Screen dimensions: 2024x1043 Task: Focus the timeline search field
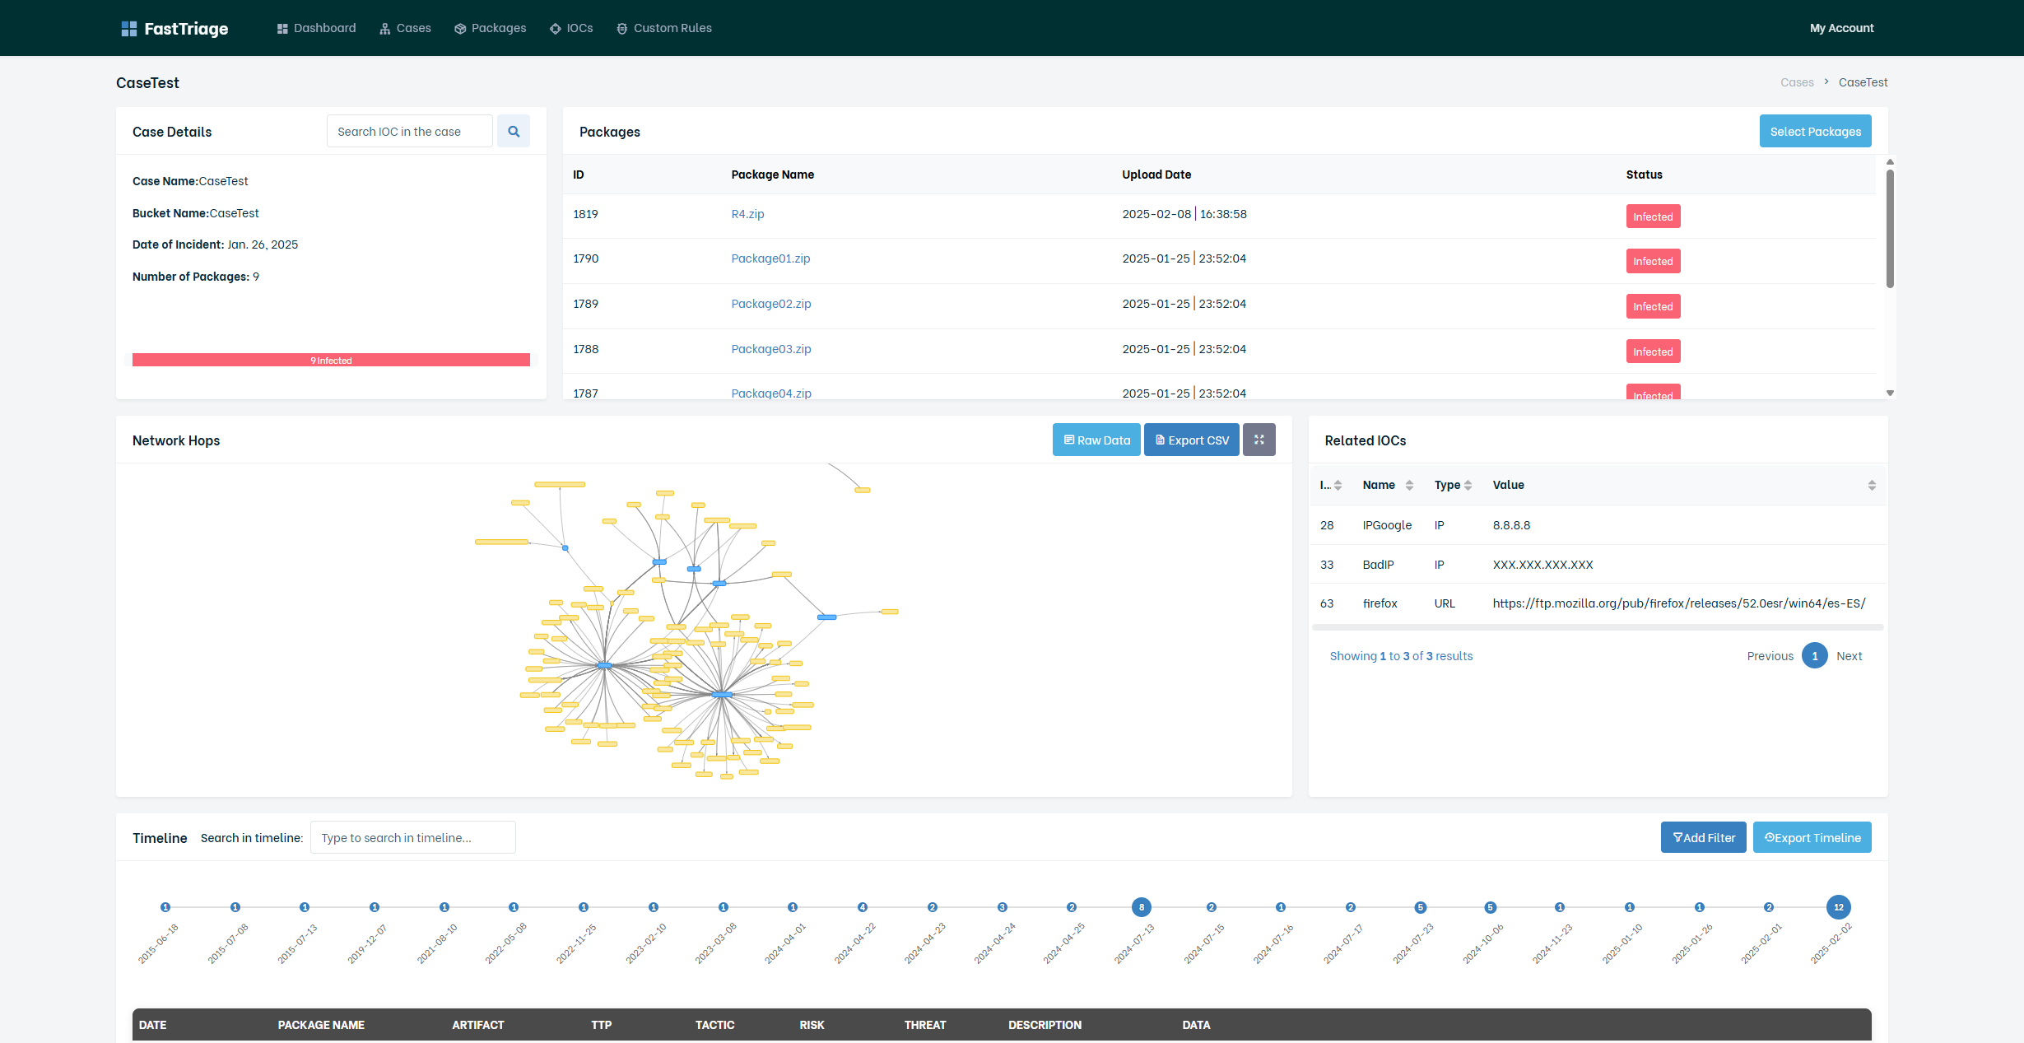click(x=412, y=837)
